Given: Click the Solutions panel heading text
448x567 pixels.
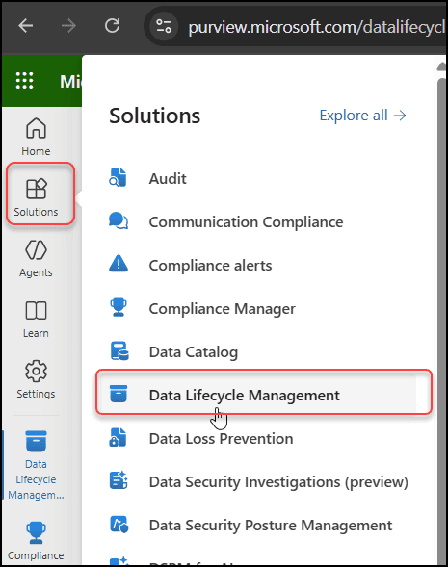Looking at the screenshot, I should tap(154, 116).
